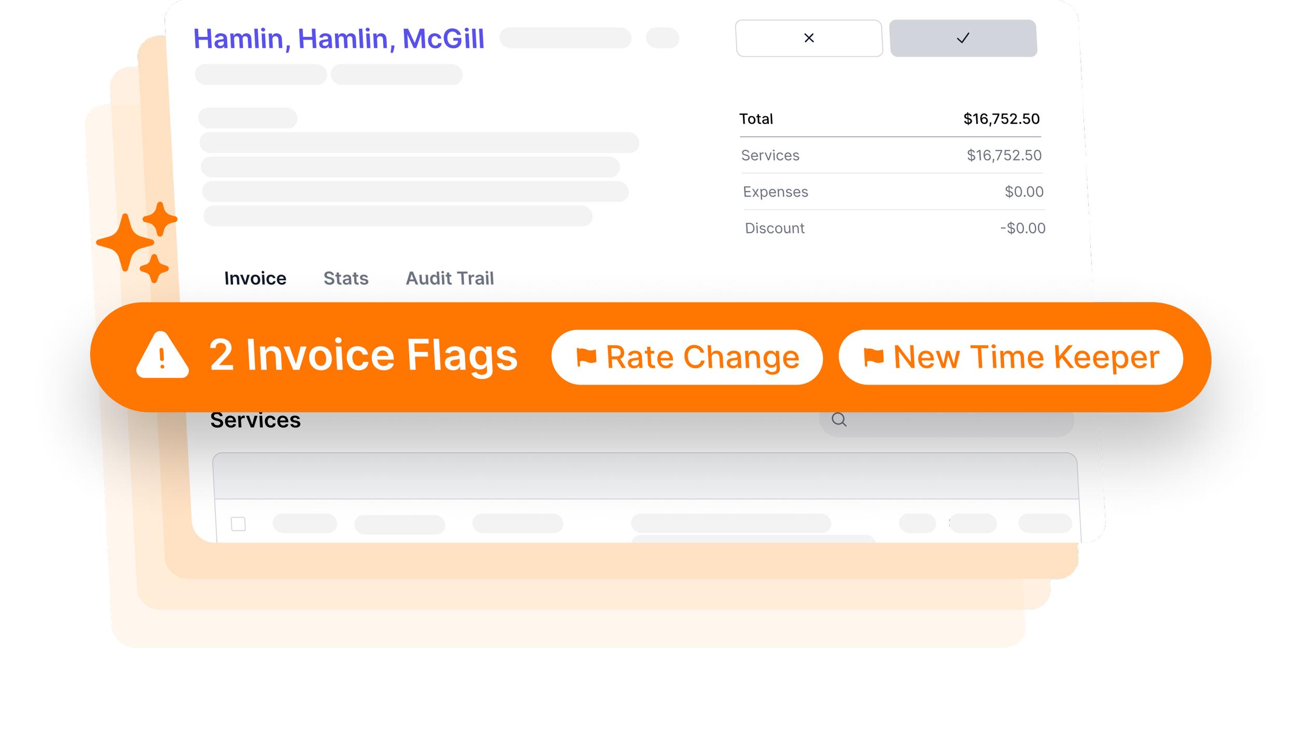Click the flag icon in New Time Keeper
Image resolution: width=1298 pixels, height=737 pixels.
click(x=873, y=357)
